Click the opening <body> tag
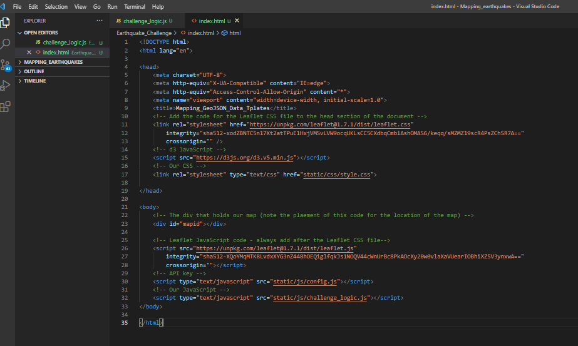The height and width of the screenshot is (346, 578). click(x=149, y=207)
